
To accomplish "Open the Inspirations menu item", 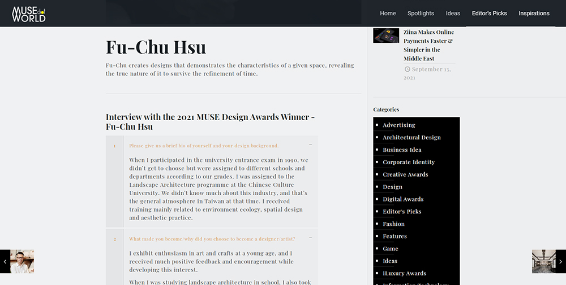I will pos(534,14).
